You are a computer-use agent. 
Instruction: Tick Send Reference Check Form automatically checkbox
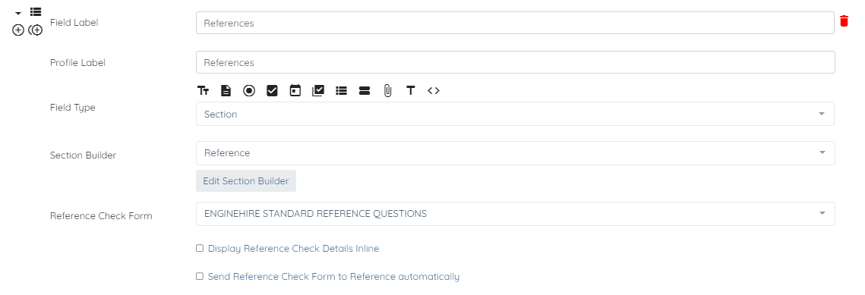(x=200, y=276)
